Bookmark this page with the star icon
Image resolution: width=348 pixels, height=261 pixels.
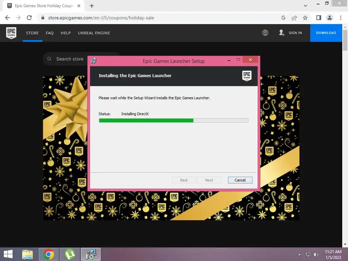[305, 18]
